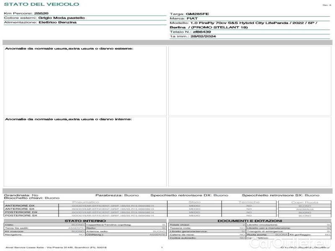Click the Copri Ruota column header

[x=304, y=202]
